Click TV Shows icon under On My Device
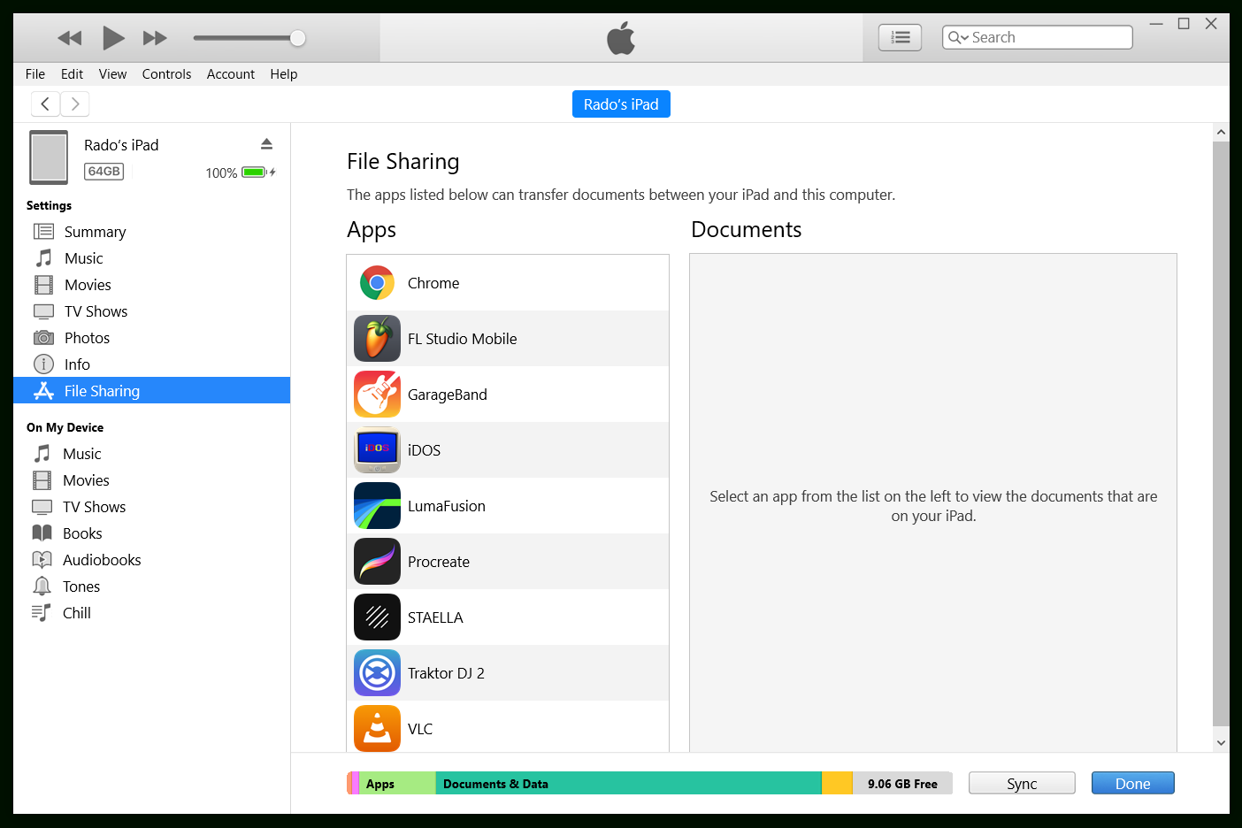 pyautogui.click(x=42, y=507)
